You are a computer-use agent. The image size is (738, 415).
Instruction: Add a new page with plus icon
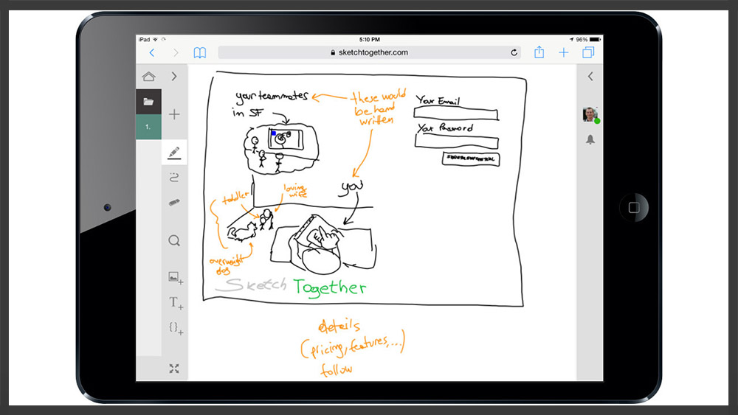click(x=174, y=114)
